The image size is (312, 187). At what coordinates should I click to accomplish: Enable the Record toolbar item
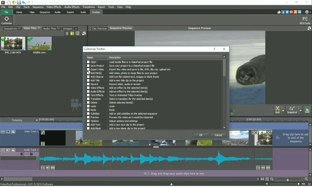click(88, 84)
